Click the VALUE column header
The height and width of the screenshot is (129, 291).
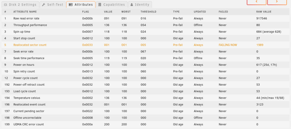click(x=108, y=12)
